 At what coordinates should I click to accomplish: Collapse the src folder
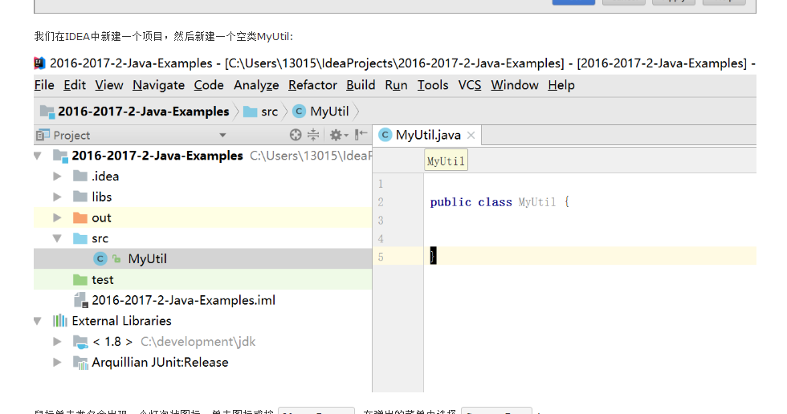[x=57, y=238]
